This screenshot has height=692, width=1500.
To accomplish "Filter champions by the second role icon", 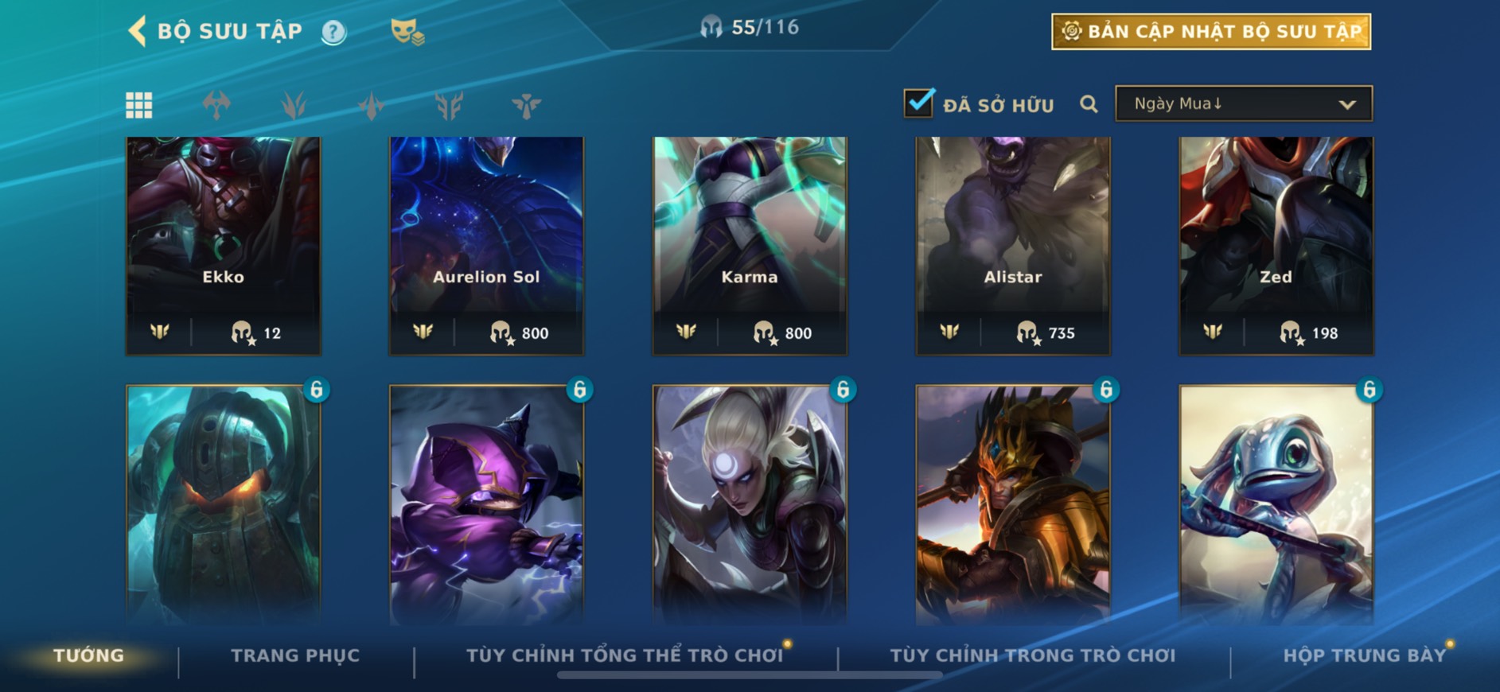I will click(x=294, y=105).
